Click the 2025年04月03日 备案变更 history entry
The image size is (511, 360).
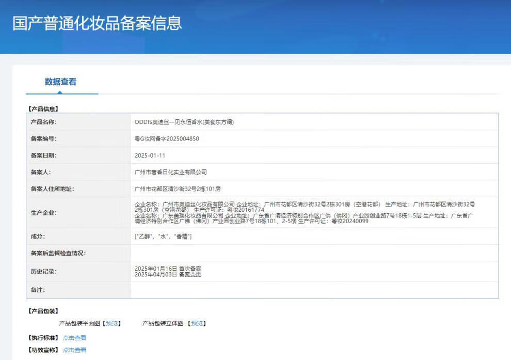[x=167, y=274]
